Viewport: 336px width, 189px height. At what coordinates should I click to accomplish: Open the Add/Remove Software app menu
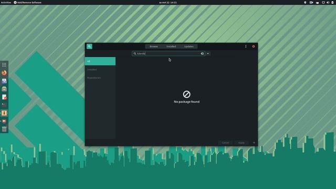click(28, 3)
